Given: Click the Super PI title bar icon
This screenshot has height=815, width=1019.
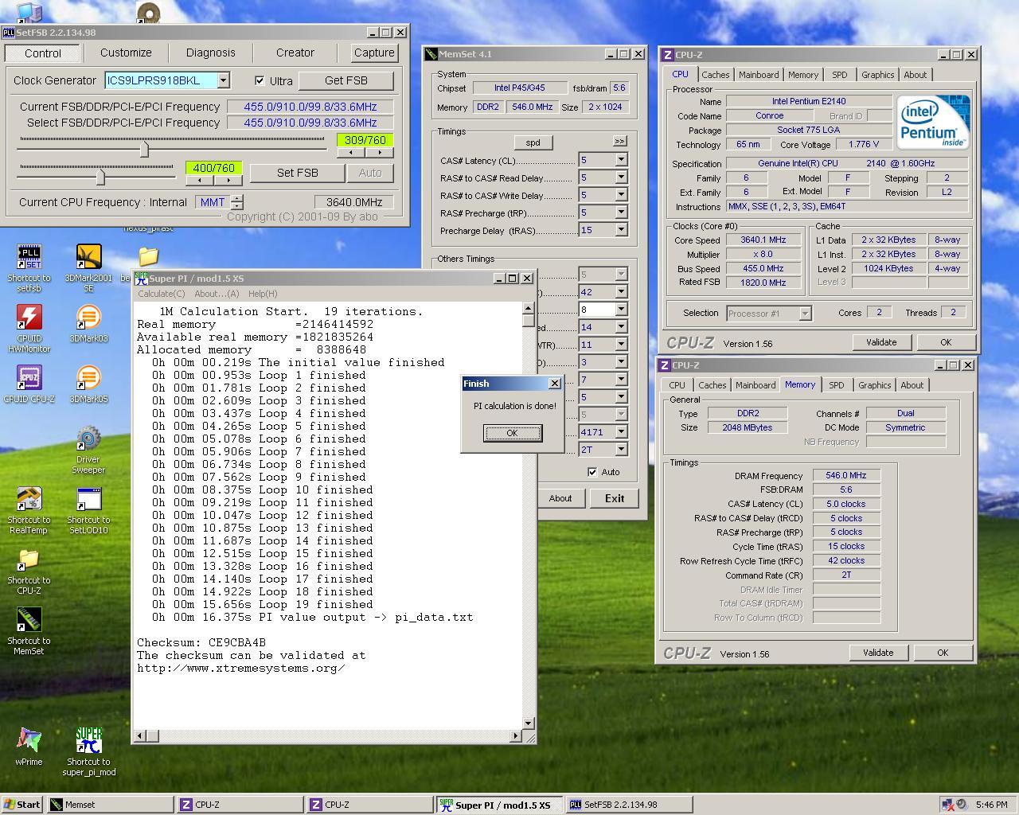Looking at the screenshot, I should click(141, 278).
